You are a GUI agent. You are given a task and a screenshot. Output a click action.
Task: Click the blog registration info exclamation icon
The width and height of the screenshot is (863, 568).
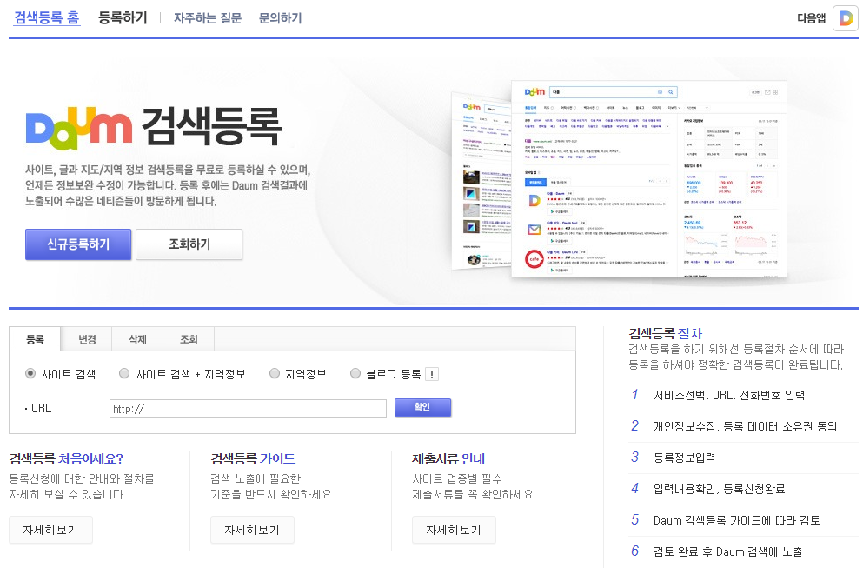432,374
